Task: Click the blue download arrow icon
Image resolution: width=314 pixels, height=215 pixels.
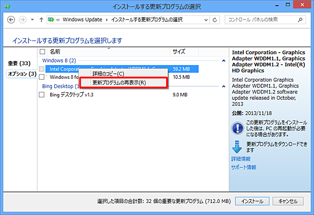Action: tap(237, 147)
